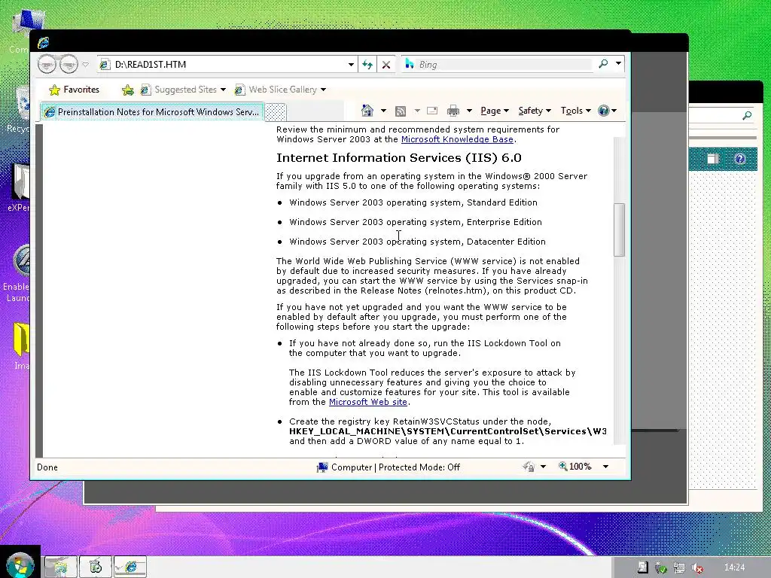Open the Help question mark menu
The height and width of the screenshot is (578, 771).
(608, 111)
